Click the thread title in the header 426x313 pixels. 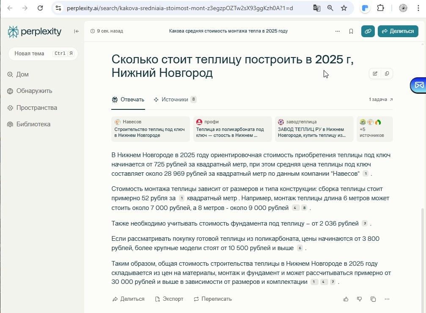pyautogui.click(x=228, y=31)
